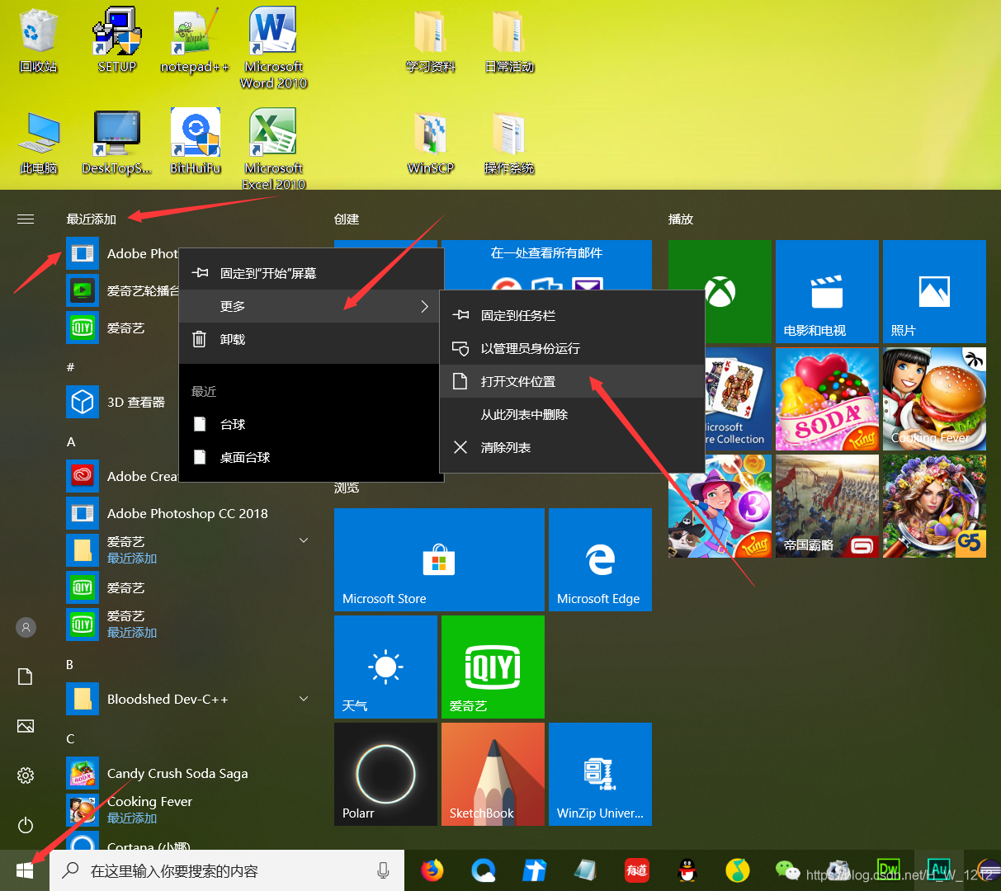The image size is (1001, 891).
Task: Open Settings gear in Start sidebar
Action: [x=26, y=775]
